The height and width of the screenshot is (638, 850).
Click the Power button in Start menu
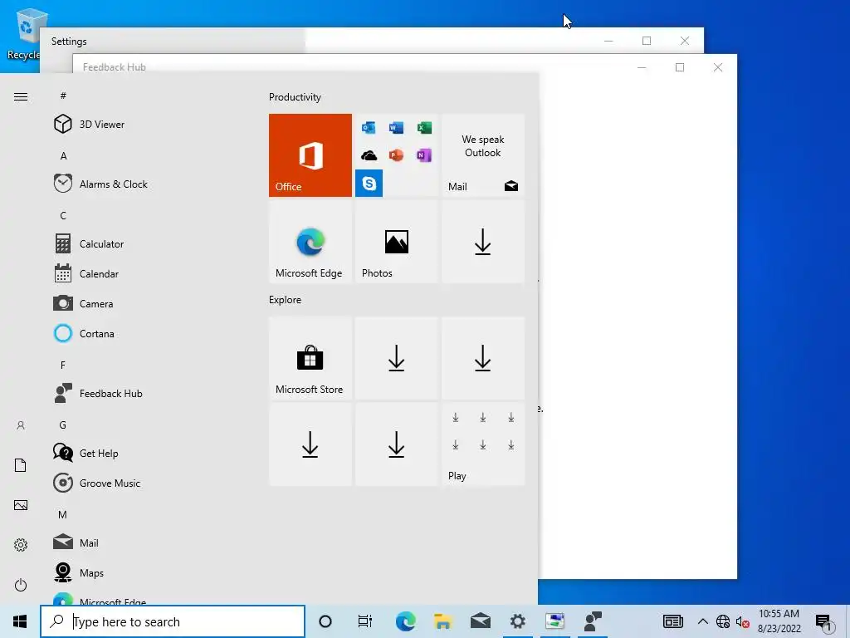(x=21, y=585)
